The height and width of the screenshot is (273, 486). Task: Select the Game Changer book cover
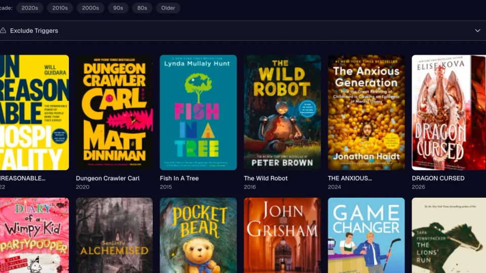(x=367, y=235)
